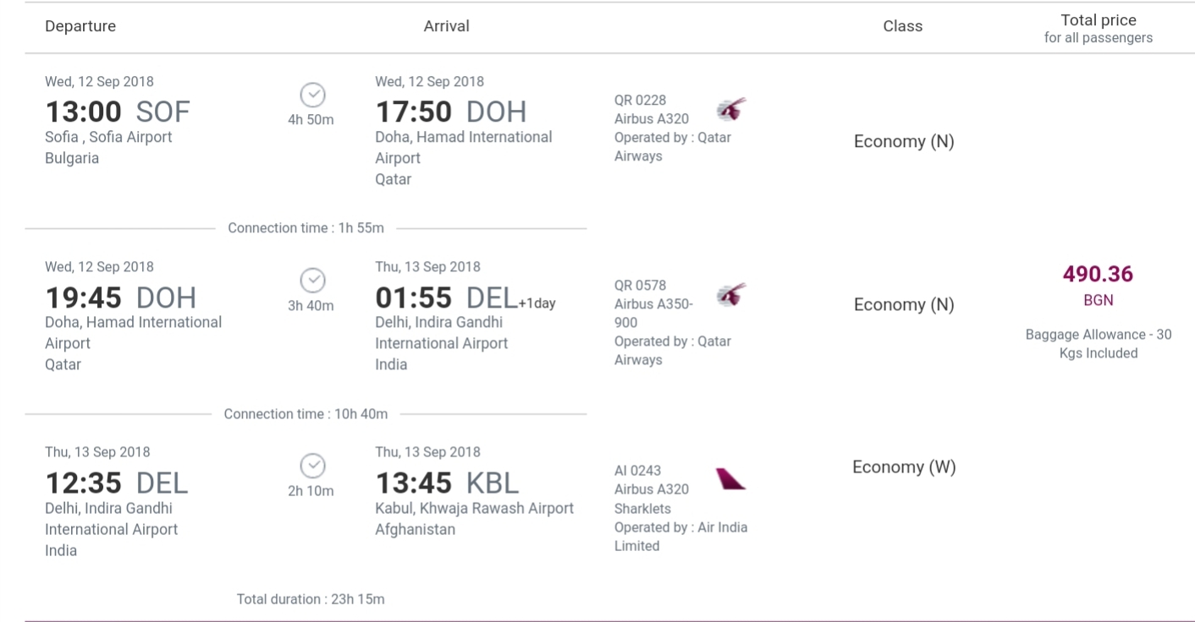Image resolution: width=1195 pixels, height=622 pixels.
Task: Select the 490.36 total price
Action: click(x=1099, y=274)
